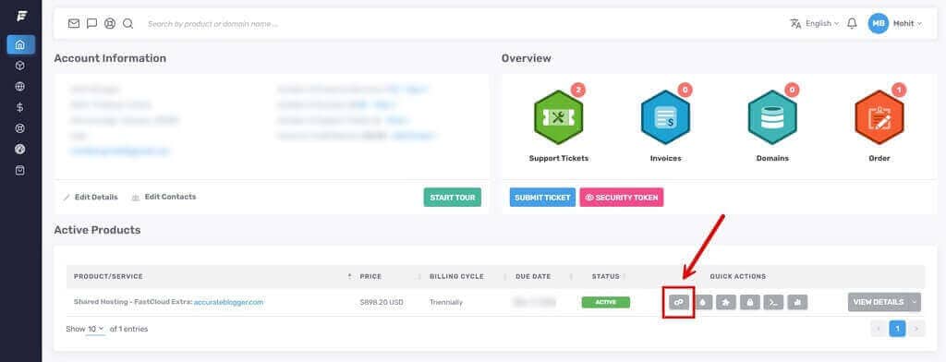Click the MB user avatar

coord(878,23)
